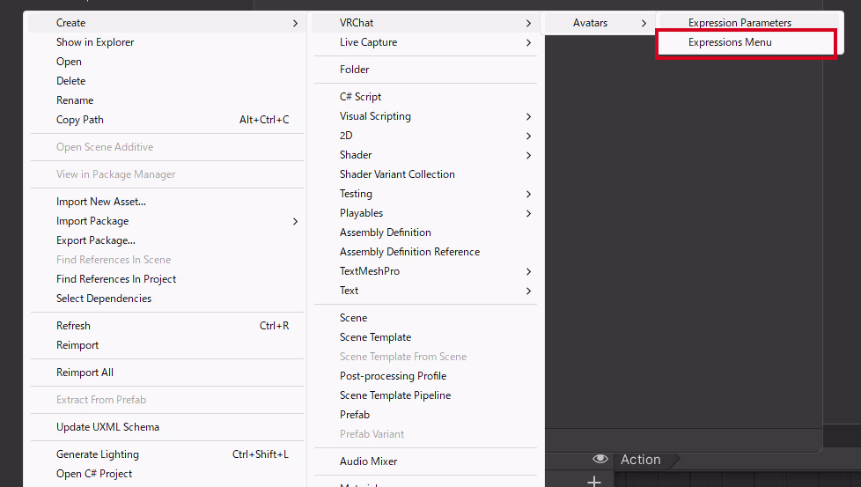Create Expressions Menu asset

click(747, 42)
